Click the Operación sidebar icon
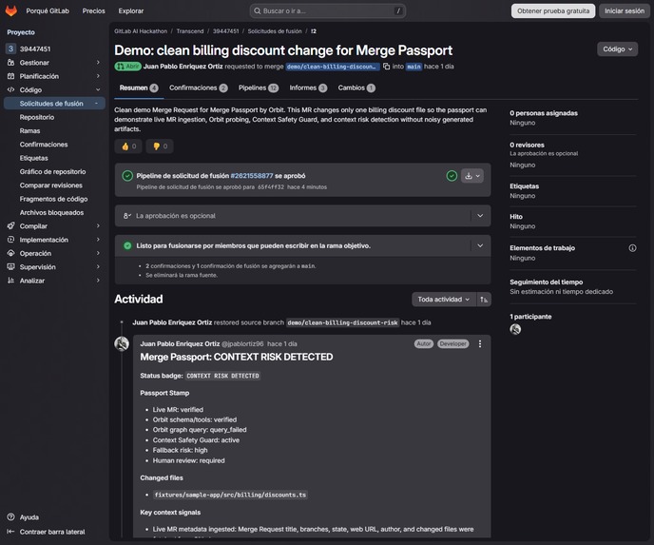The width and height of the screenshot is (654, 545). (x=10, y=253)
